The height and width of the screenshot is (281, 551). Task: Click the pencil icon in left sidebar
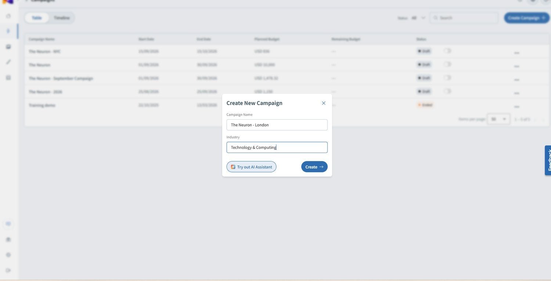coord(8,62)
